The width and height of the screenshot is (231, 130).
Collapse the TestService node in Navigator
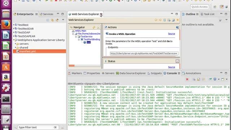[x=76, y=36]
